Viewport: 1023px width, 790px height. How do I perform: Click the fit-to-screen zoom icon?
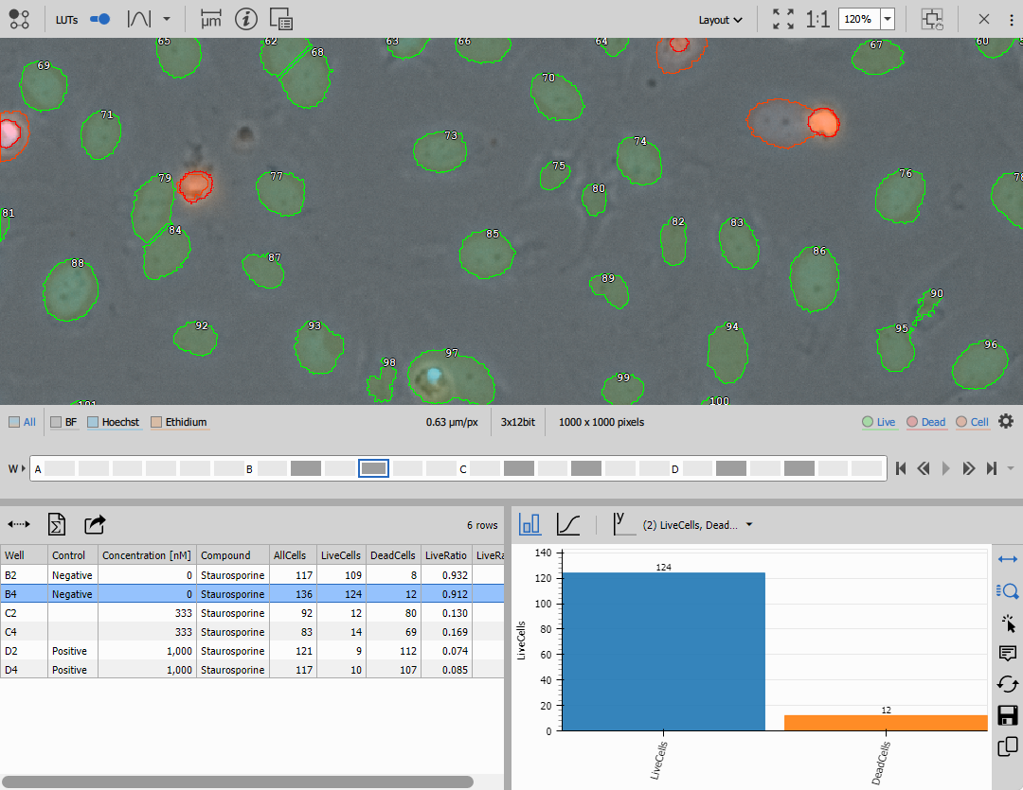point(783,19)
